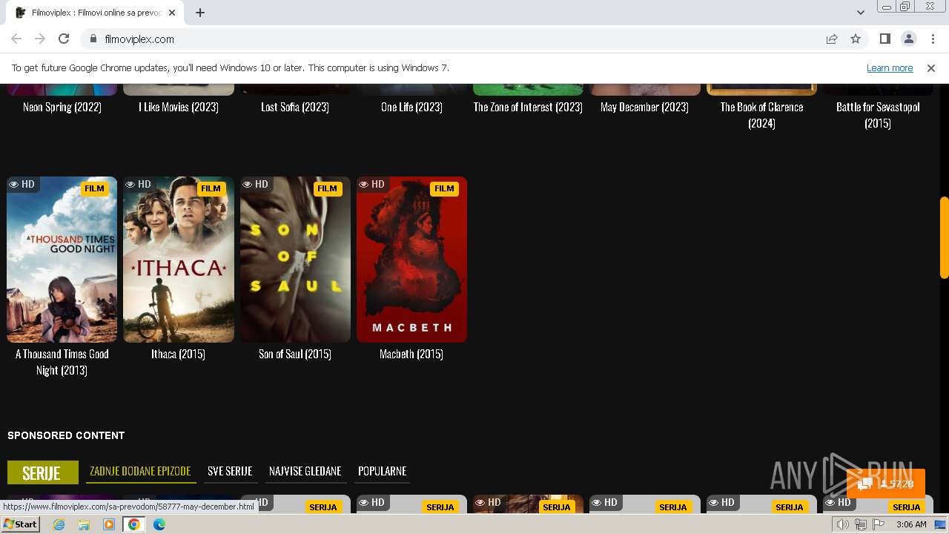Click the eye HD badge on Macbeth

371,184
